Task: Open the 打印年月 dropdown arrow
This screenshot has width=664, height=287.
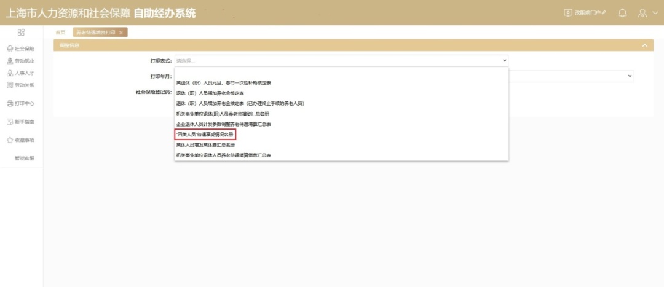Action: (629, 76)
